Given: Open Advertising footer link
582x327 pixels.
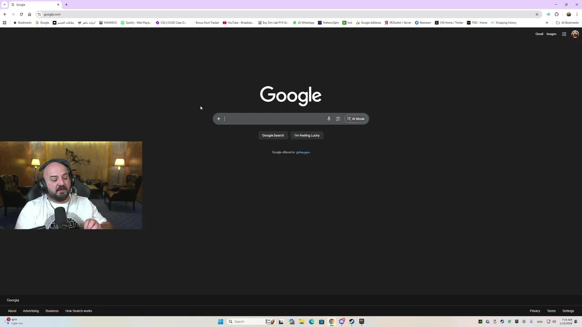Looking at the screenshot, I should point(31,311).
